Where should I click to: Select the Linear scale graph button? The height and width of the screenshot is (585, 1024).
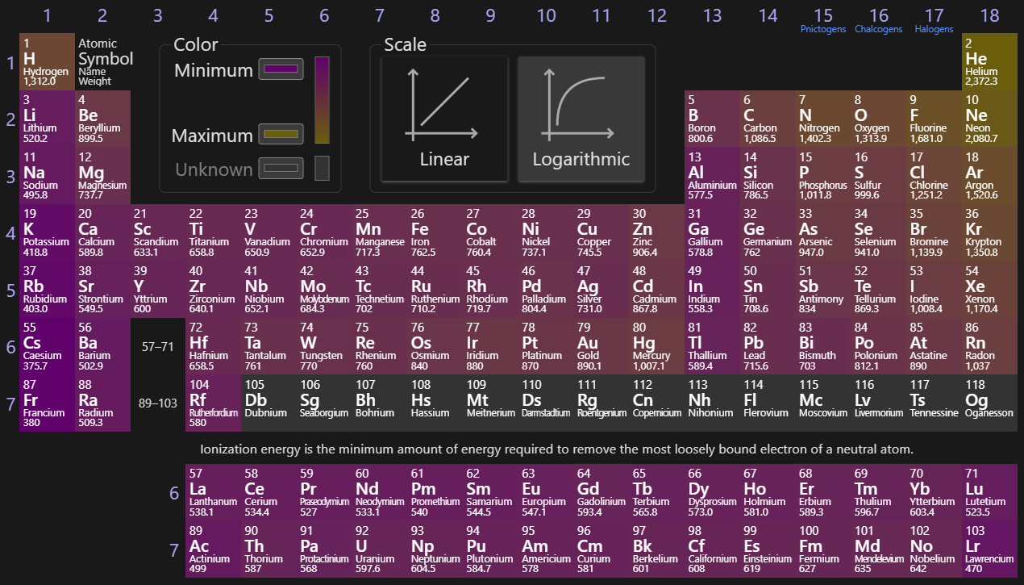pos(444,119)
